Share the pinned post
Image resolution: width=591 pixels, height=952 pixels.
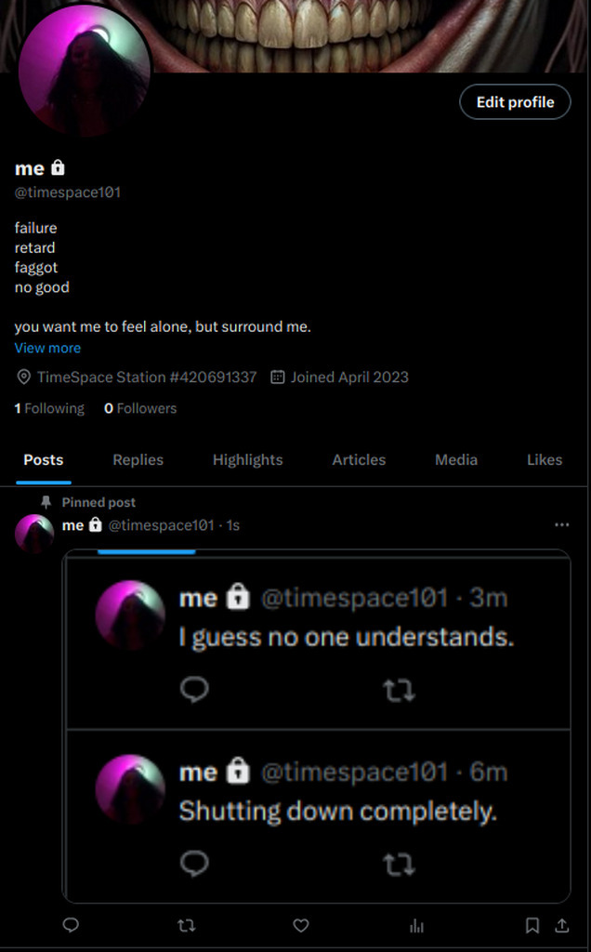coord(561,925)
